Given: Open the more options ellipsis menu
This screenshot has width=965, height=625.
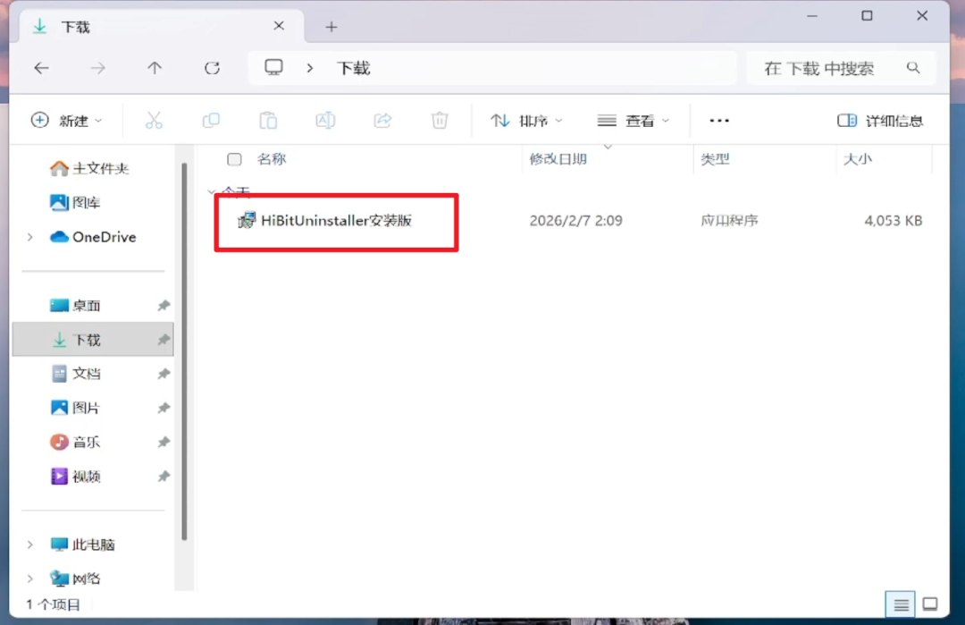Looking at the screenshot, I should pyautogui.click(x=718, y=121).
